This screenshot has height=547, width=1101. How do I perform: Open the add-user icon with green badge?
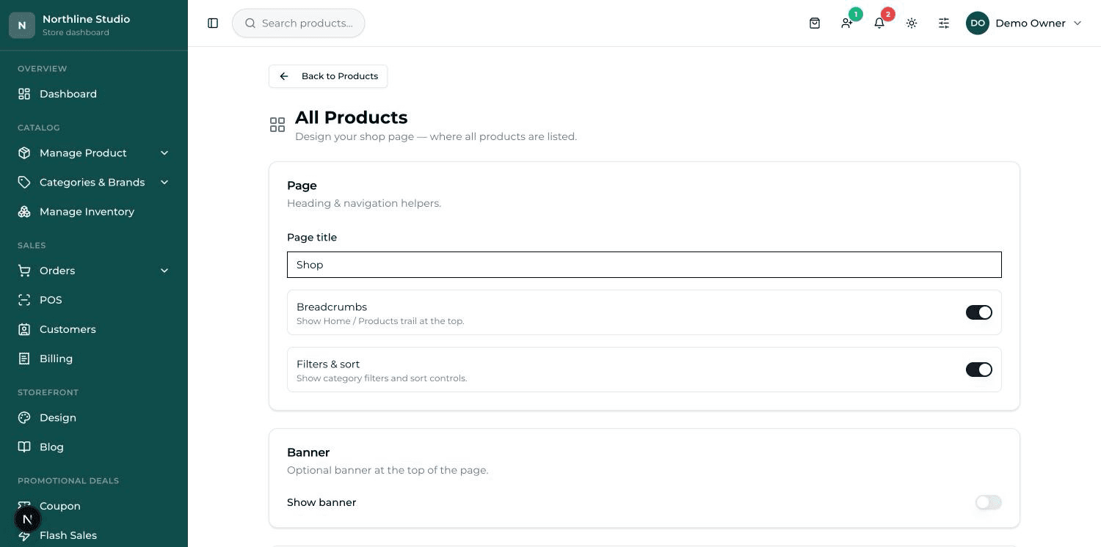[847, 23]
